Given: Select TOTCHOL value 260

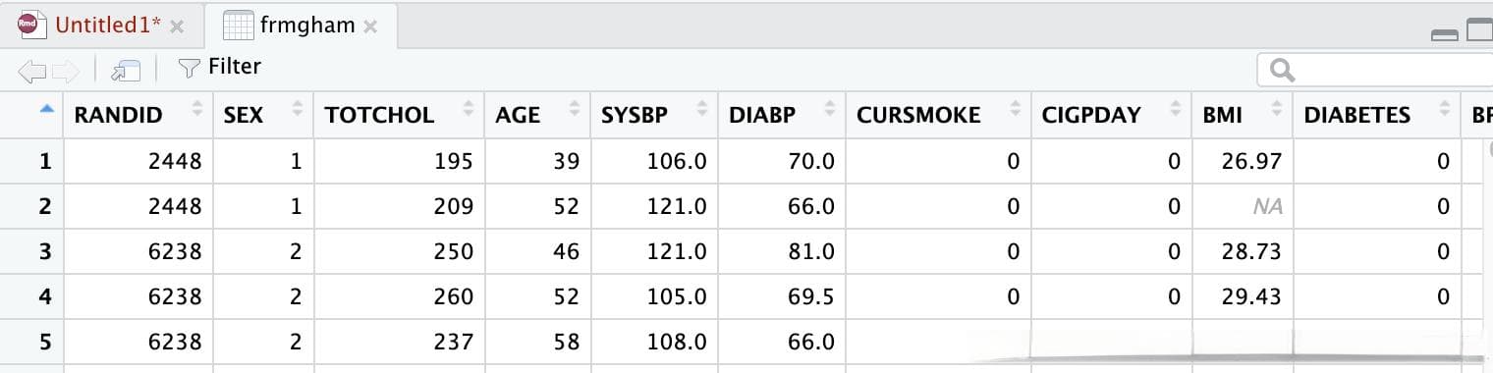Looking at the screenshot, I should pyautogui.click(x=454, y=296).
